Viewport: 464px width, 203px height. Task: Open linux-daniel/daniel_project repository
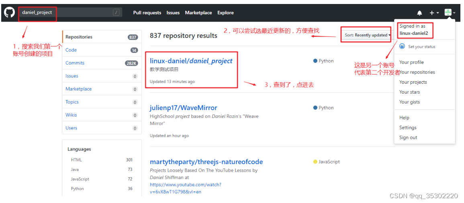[x=191, y=61]
